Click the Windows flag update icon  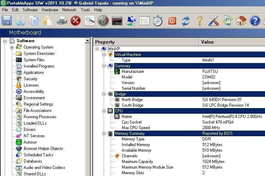pos(227,21)
